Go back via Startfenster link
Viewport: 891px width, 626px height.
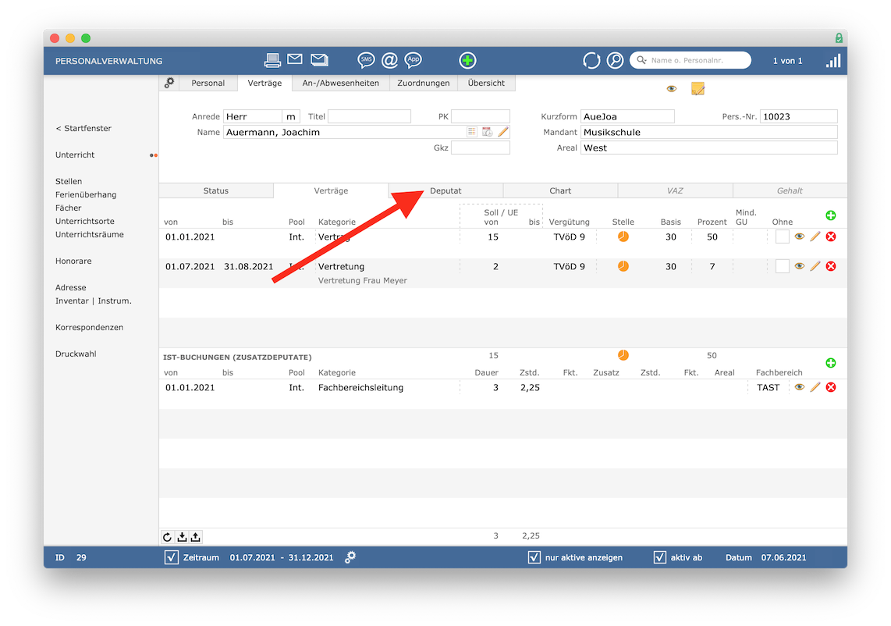[83, 129]
